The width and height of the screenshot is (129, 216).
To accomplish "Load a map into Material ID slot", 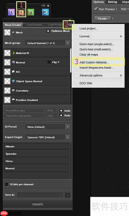I will point(7,53).
